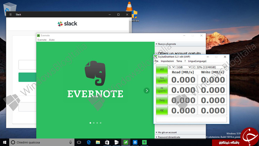Image resolution: width=259 pixels, height=146 pixels.
Task: Open Task View from taskbar
Action: [x=79, y=142]
